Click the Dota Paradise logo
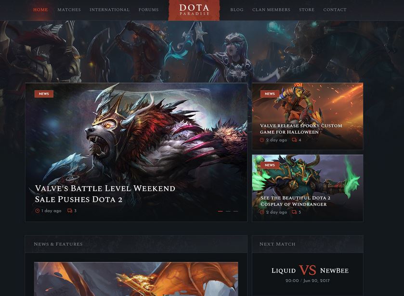This screenshot has width=404, height=296. pyautogui.click(x=194, y=10)
